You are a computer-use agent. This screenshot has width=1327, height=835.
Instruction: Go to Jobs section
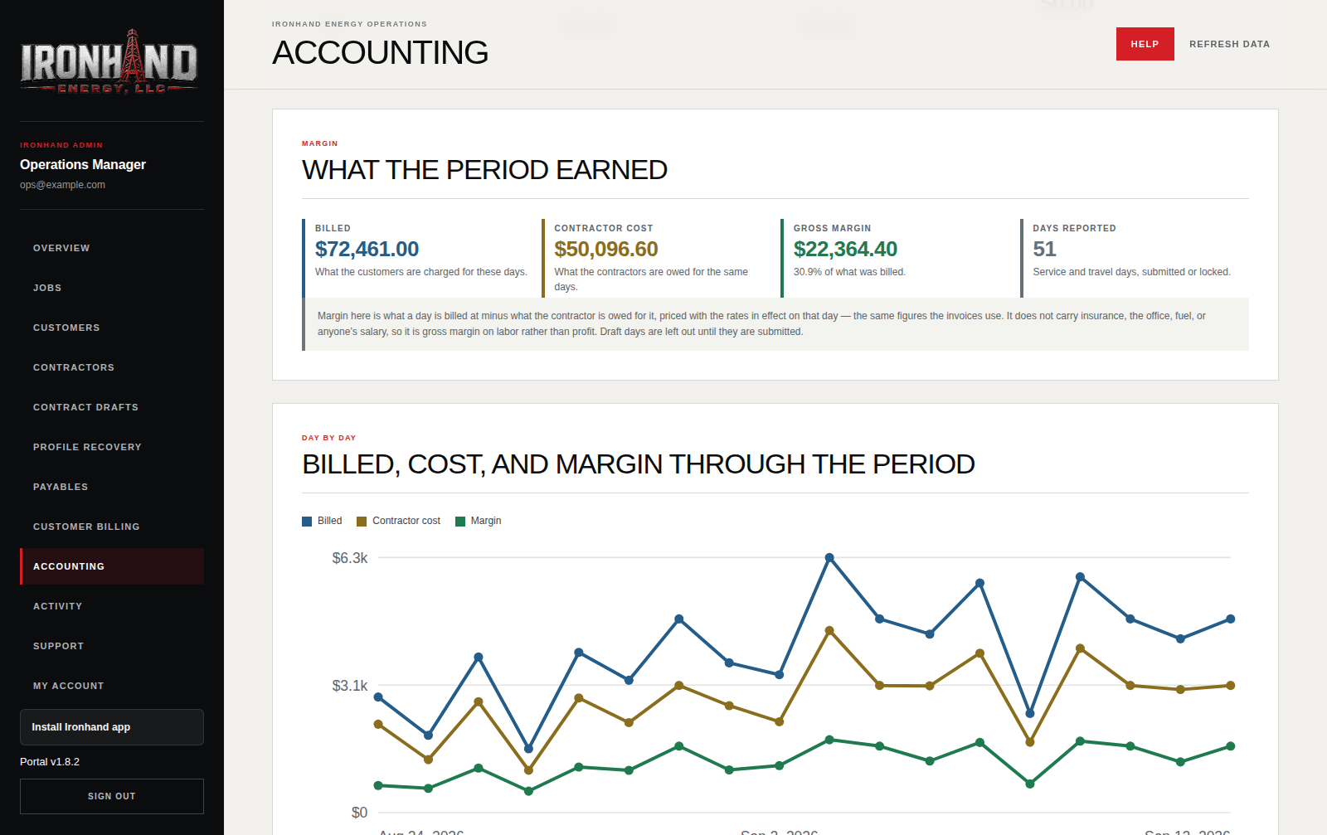[x=112, y=288]
